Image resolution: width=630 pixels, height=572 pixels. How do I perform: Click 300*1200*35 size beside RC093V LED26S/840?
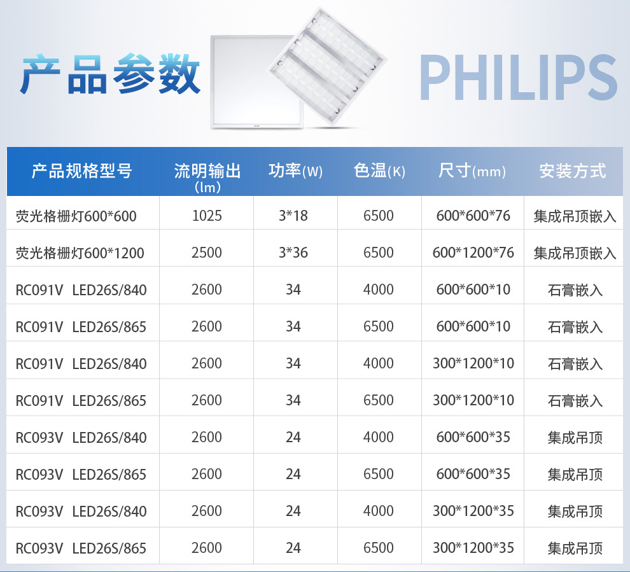point(473,512)
